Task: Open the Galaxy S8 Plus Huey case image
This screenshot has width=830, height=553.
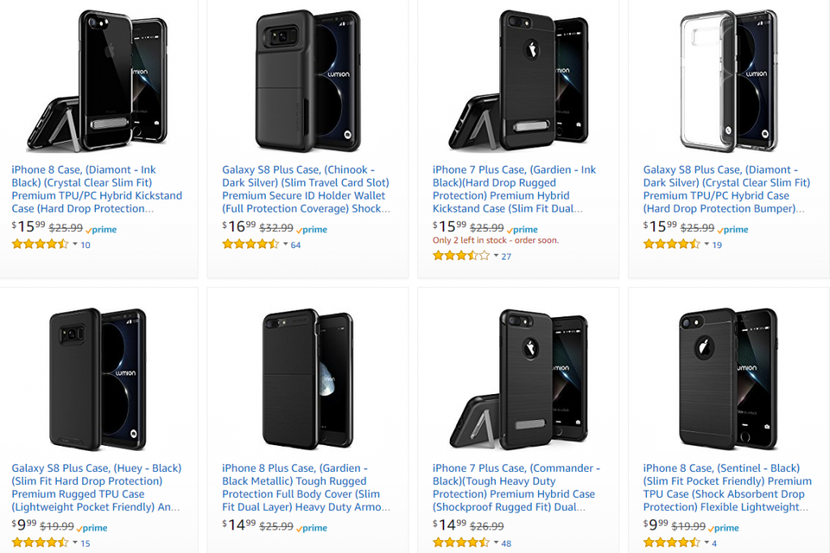Action: pyautogui.click(x=97, y=379)
